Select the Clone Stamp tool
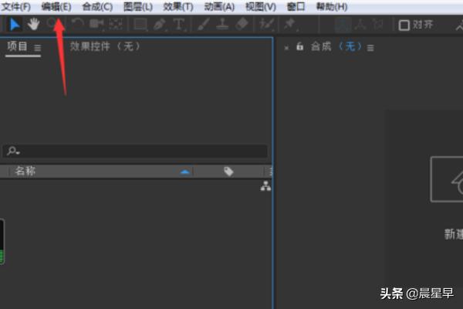The image size is (463, 309). click(x=222, y=24)
